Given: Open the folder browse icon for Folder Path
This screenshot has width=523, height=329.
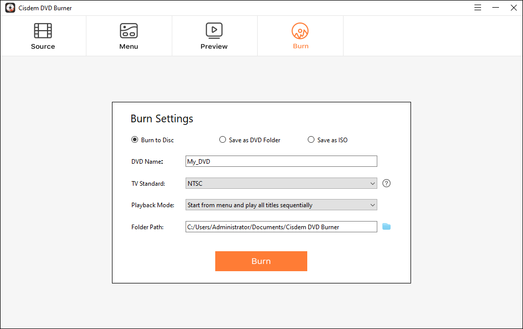Looking at the screenshot, I should [x=386, y=226].
